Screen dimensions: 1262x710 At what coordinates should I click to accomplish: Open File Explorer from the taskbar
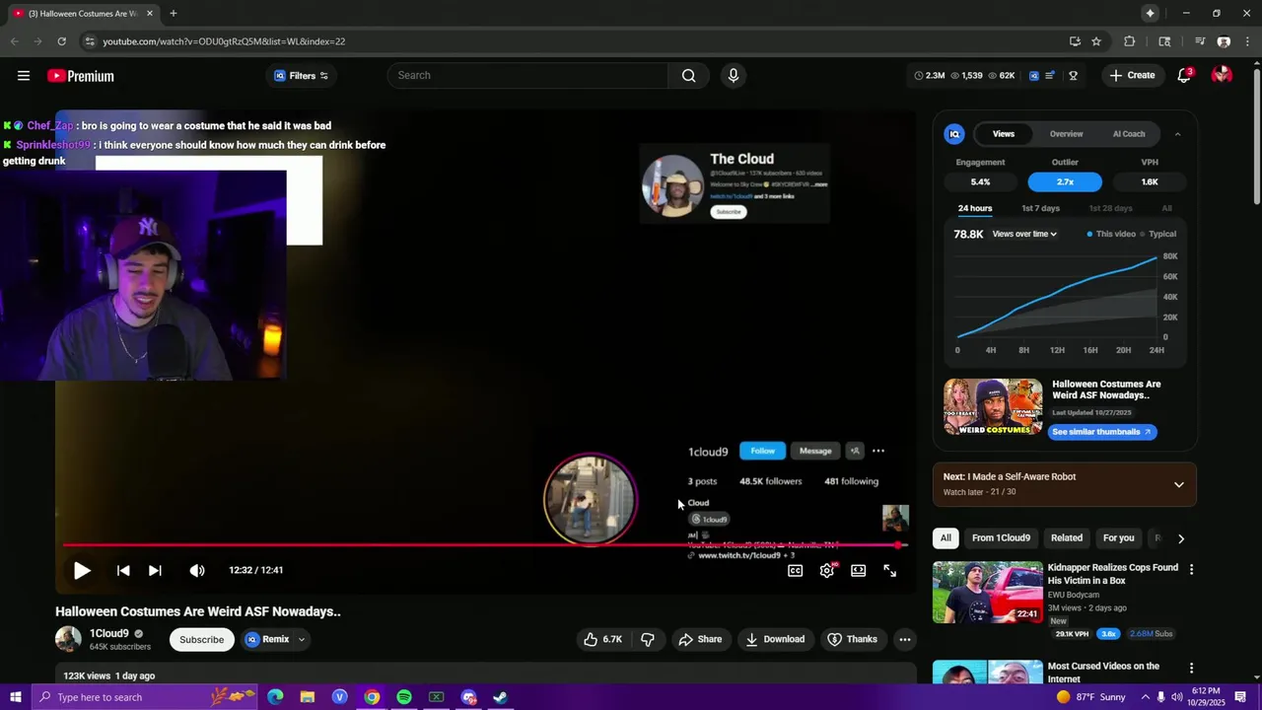point(308,697)
